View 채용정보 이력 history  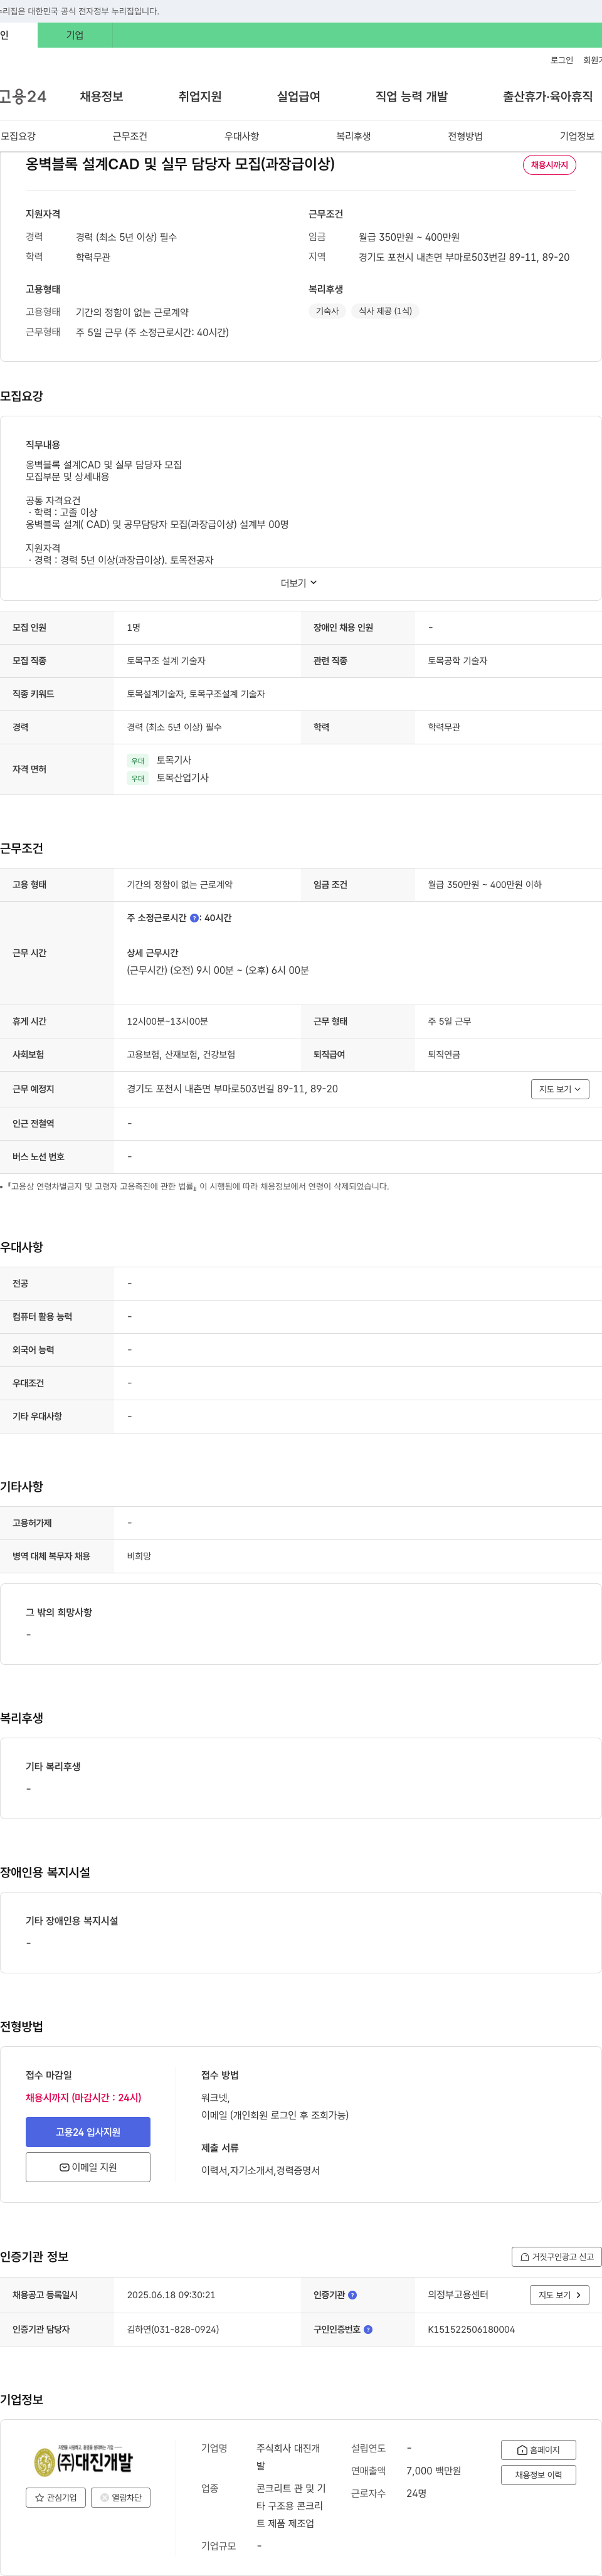(x=538, y=2475)
